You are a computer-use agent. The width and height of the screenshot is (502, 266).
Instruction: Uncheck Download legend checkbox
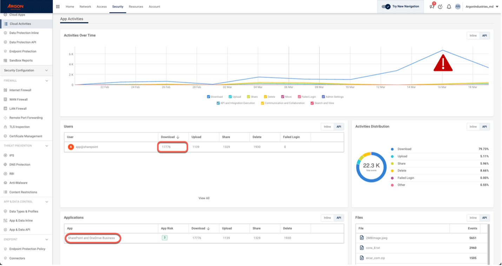pos(209,97)
